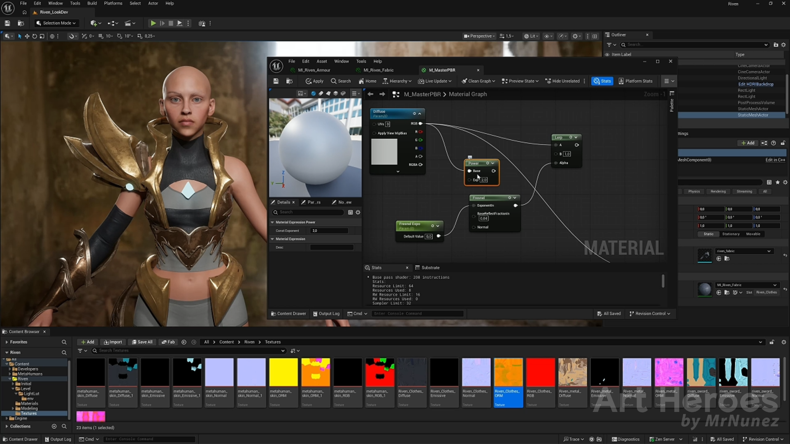Open the material editor Asset menu
790x444 pixels.
click(322, 61)
